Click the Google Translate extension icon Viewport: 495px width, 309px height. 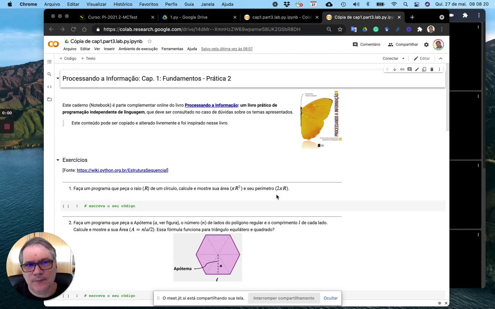(x=354, y=29)
